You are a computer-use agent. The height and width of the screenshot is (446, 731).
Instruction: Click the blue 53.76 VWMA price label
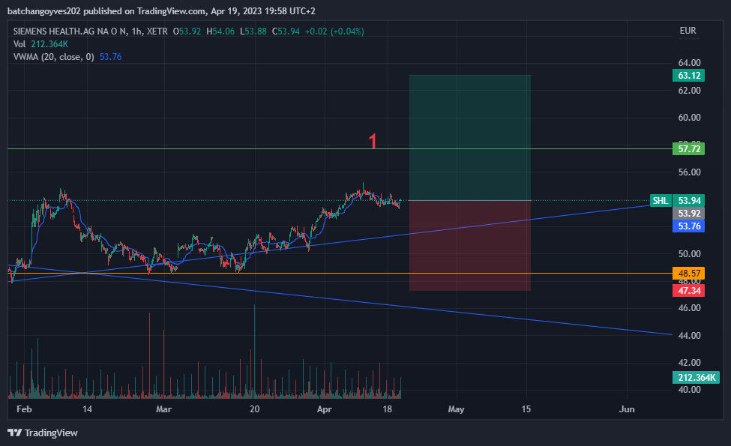pos(688,226)
